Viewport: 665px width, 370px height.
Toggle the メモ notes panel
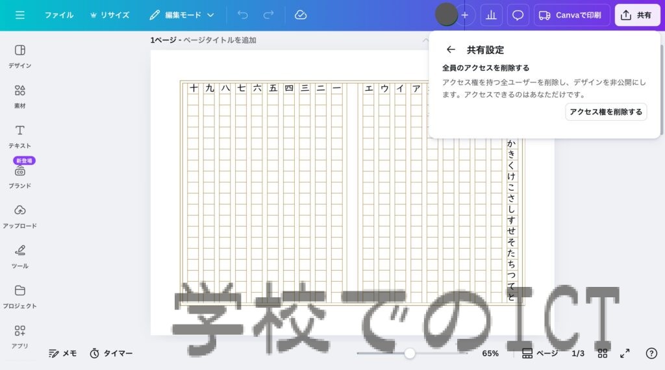[62, 353]
